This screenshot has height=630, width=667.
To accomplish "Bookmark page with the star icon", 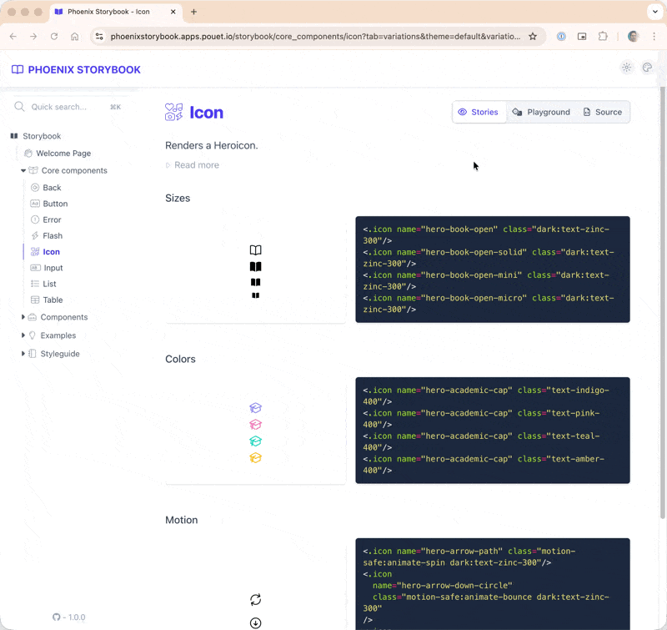I will [533, 37].
